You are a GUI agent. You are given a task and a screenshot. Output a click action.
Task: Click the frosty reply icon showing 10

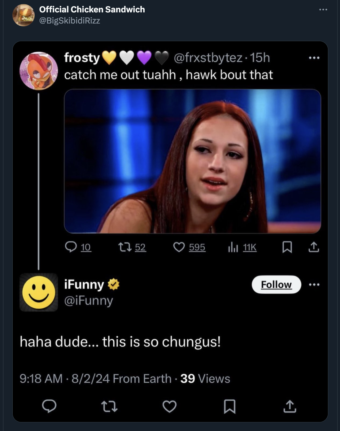point(71,247)
